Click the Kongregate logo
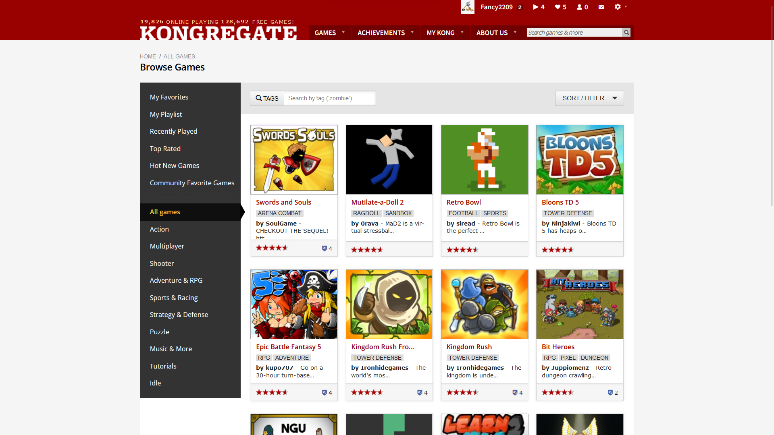774x435 pixels. [218, 33]
